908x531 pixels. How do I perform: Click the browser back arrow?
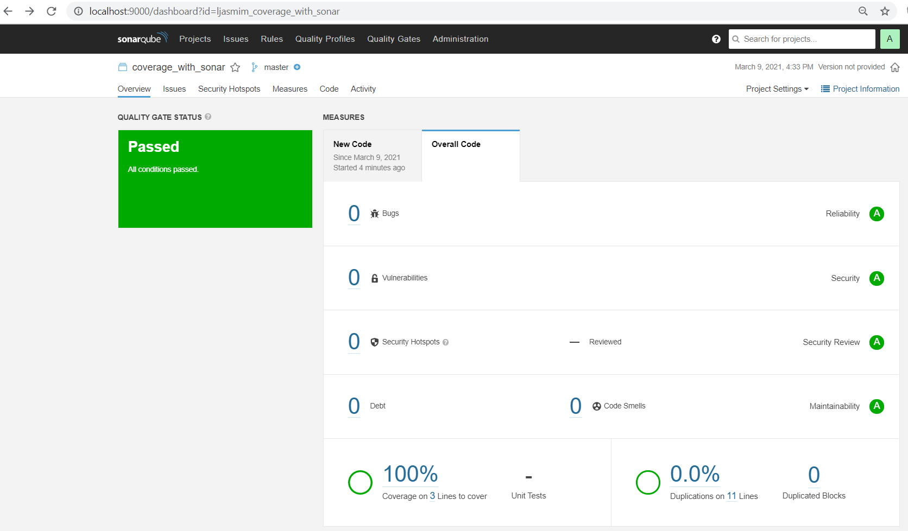coord(8,11)
